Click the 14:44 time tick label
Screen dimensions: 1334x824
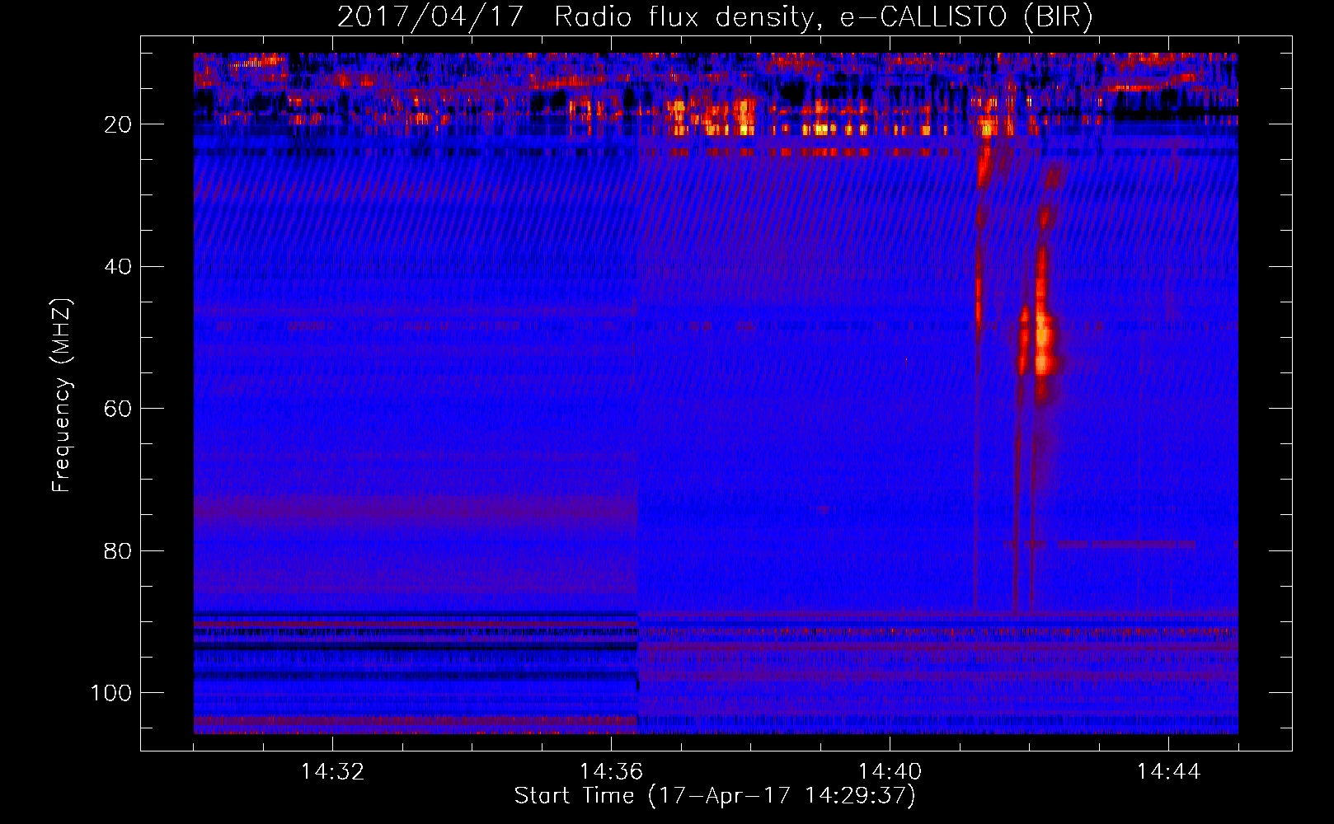tap(1168, 772)
